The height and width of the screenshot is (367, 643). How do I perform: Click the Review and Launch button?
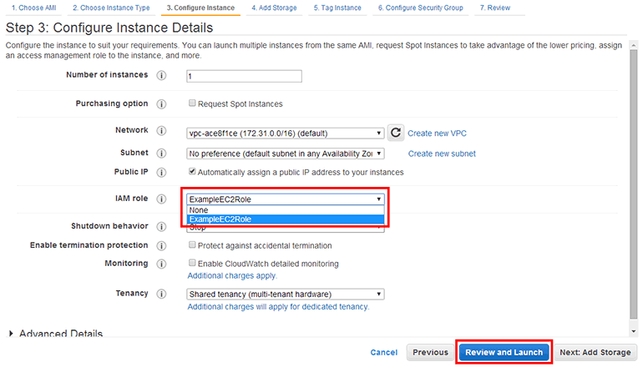504,352
